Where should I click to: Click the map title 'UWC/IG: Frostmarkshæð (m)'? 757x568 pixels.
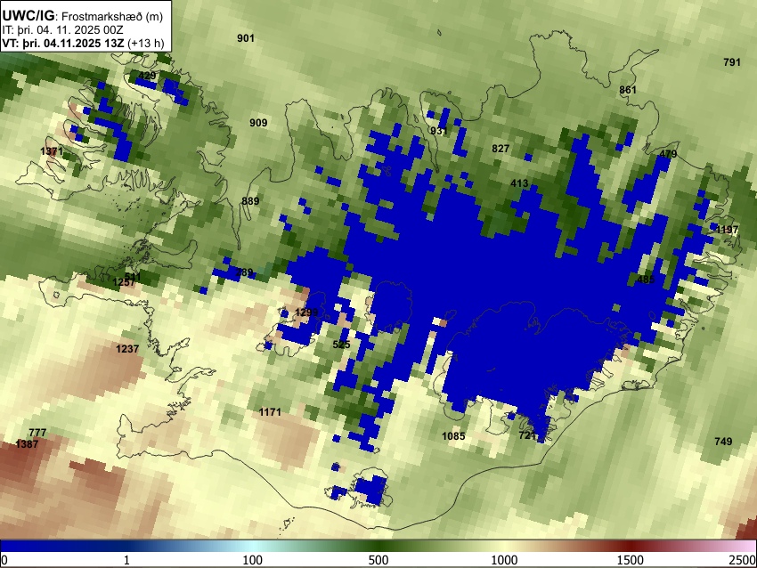83,16
